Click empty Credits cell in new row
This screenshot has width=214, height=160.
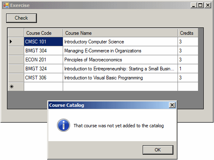(x=188, y=87)
